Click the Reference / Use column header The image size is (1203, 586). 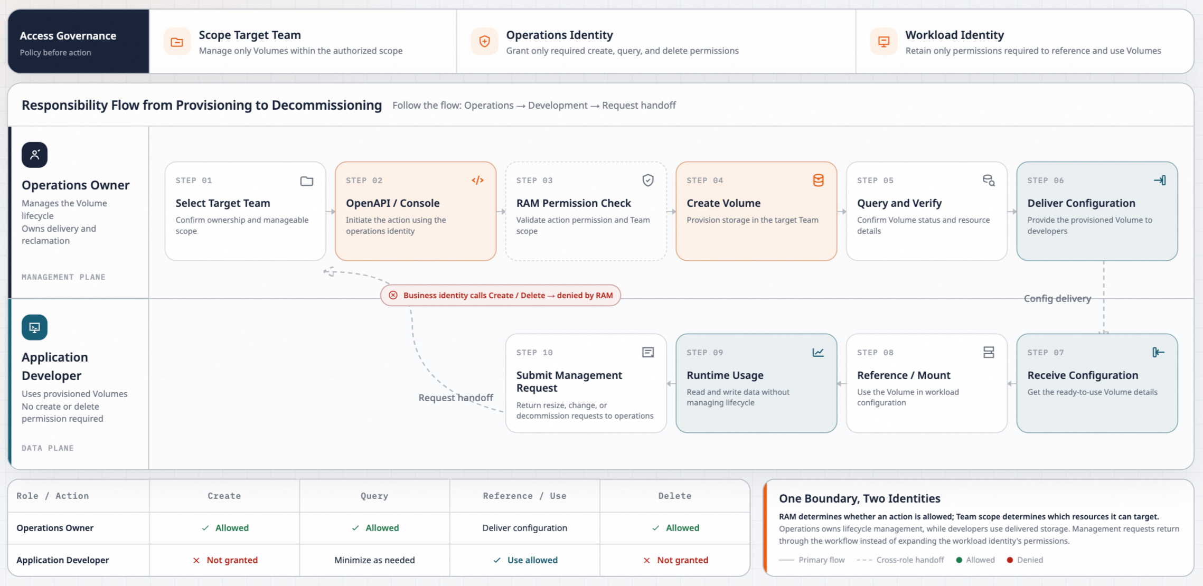524,496
